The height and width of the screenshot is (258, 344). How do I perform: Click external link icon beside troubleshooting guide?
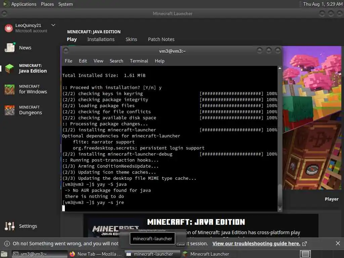click(x=304, y=244)
